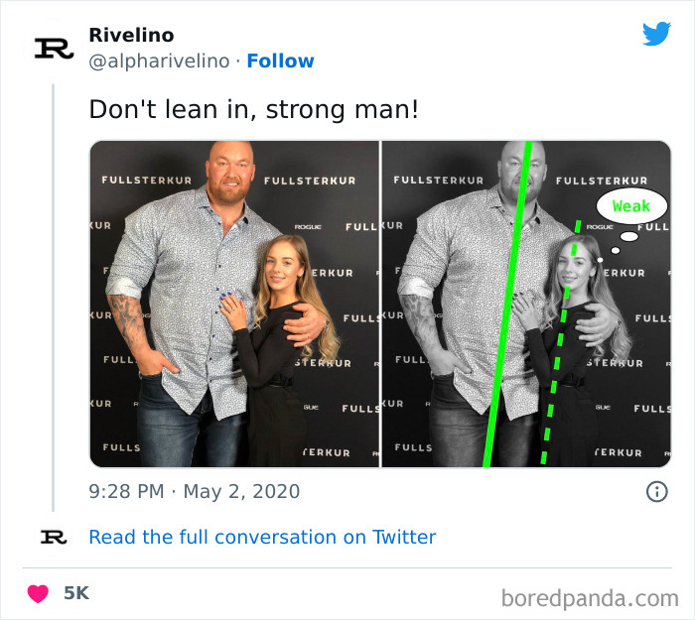Open the left original color photo
695x620 pixels.
pos(234,304)
